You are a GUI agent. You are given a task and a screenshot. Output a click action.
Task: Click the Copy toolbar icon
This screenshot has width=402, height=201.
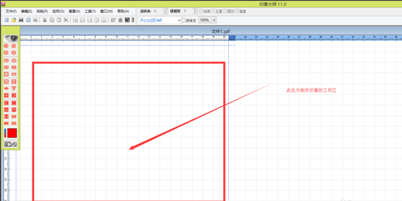click(52, 20)
